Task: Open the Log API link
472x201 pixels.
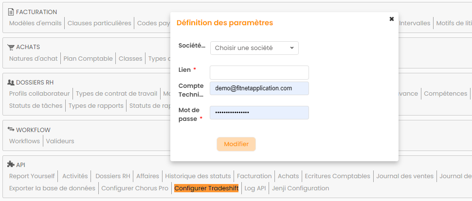Action: coord(255,188)
